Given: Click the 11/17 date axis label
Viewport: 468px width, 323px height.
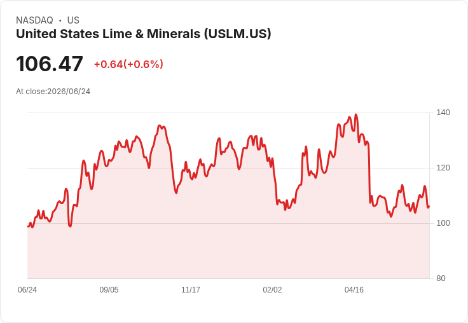Looking at the screenshot, I should point(191,290).
